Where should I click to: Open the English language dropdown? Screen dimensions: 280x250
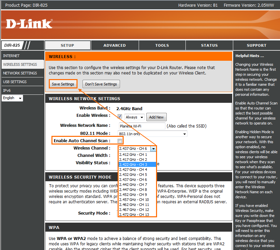[x=12, y=98]
